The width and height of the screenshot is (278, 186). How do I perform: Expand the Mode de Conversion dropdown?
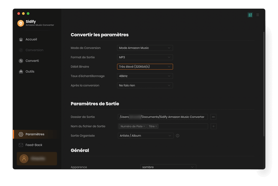[x=145, y=48]
